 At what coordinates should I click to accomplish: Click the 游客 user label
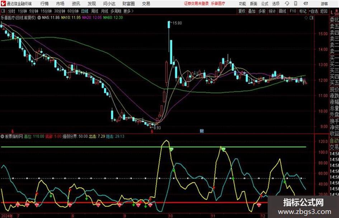[x=324, y=4]
